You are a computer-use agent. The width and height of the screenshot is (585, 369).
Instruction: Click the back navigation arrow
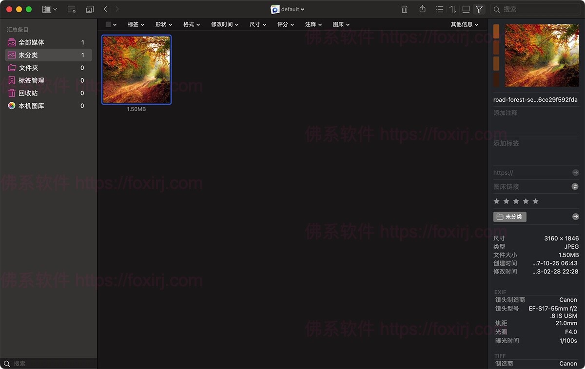106,9
